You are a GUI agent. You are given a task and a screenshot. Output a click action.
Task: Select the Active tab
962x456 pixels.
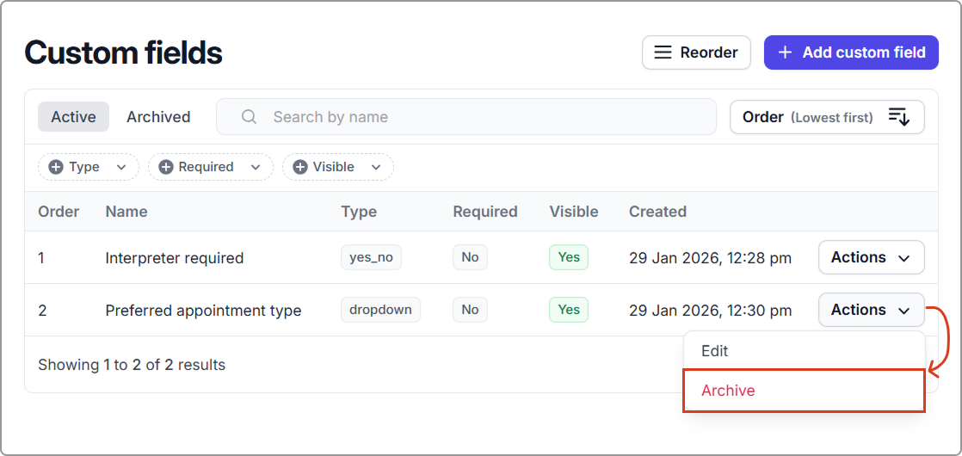(73, 117)
